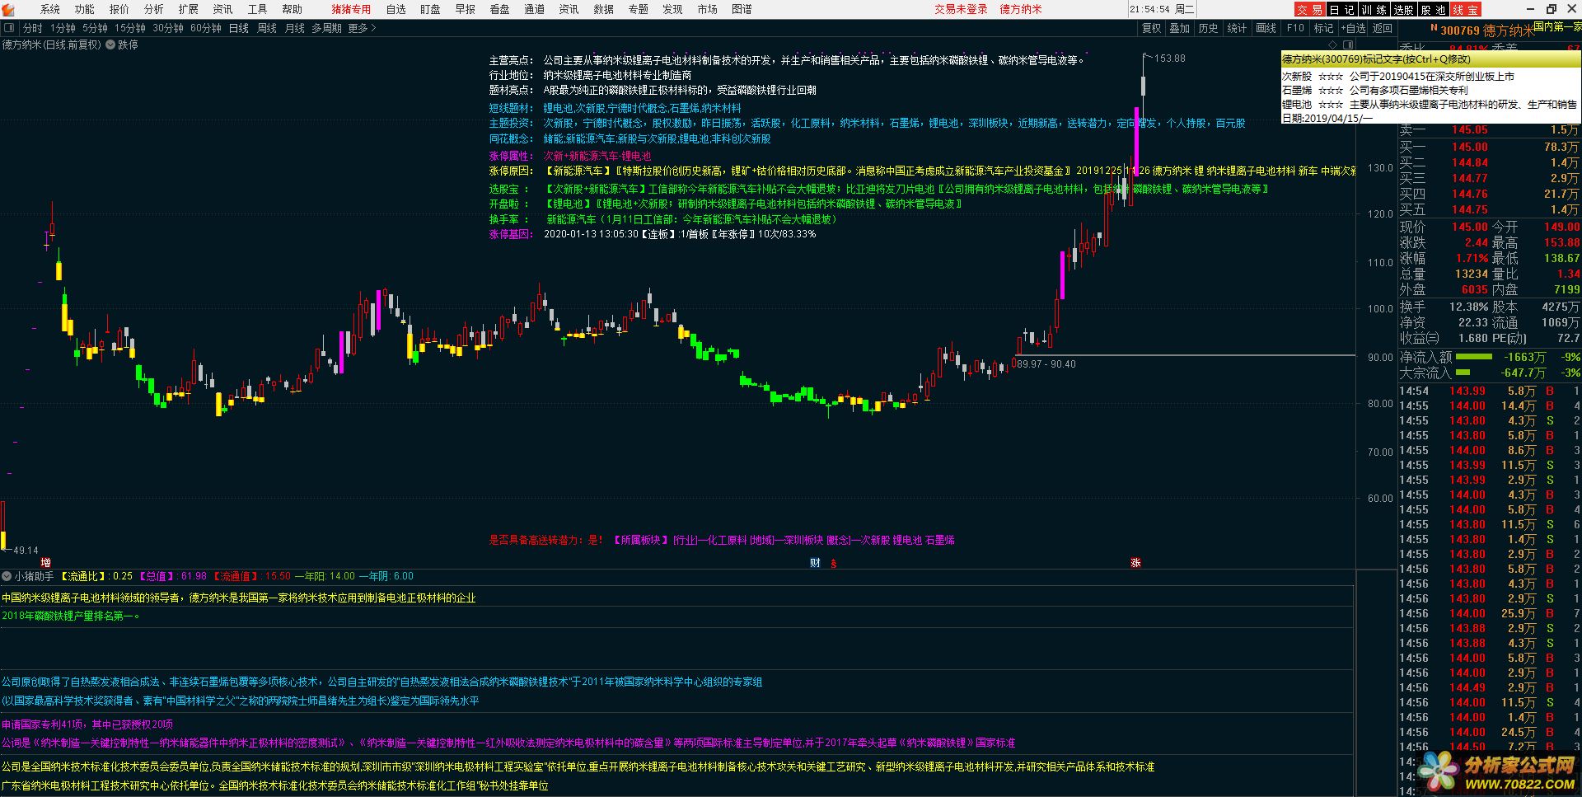
Task: Click the 统计 statistics toolbar button
Action: pyautogui.click(x=1238, y=28)
